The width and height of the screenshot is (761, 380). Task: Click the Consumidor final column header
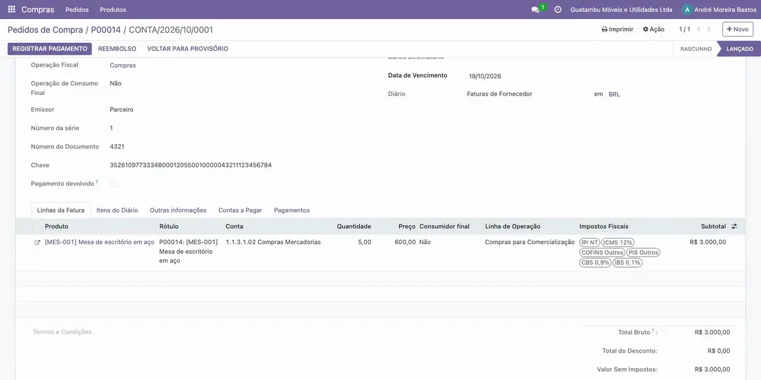(444, 226)
